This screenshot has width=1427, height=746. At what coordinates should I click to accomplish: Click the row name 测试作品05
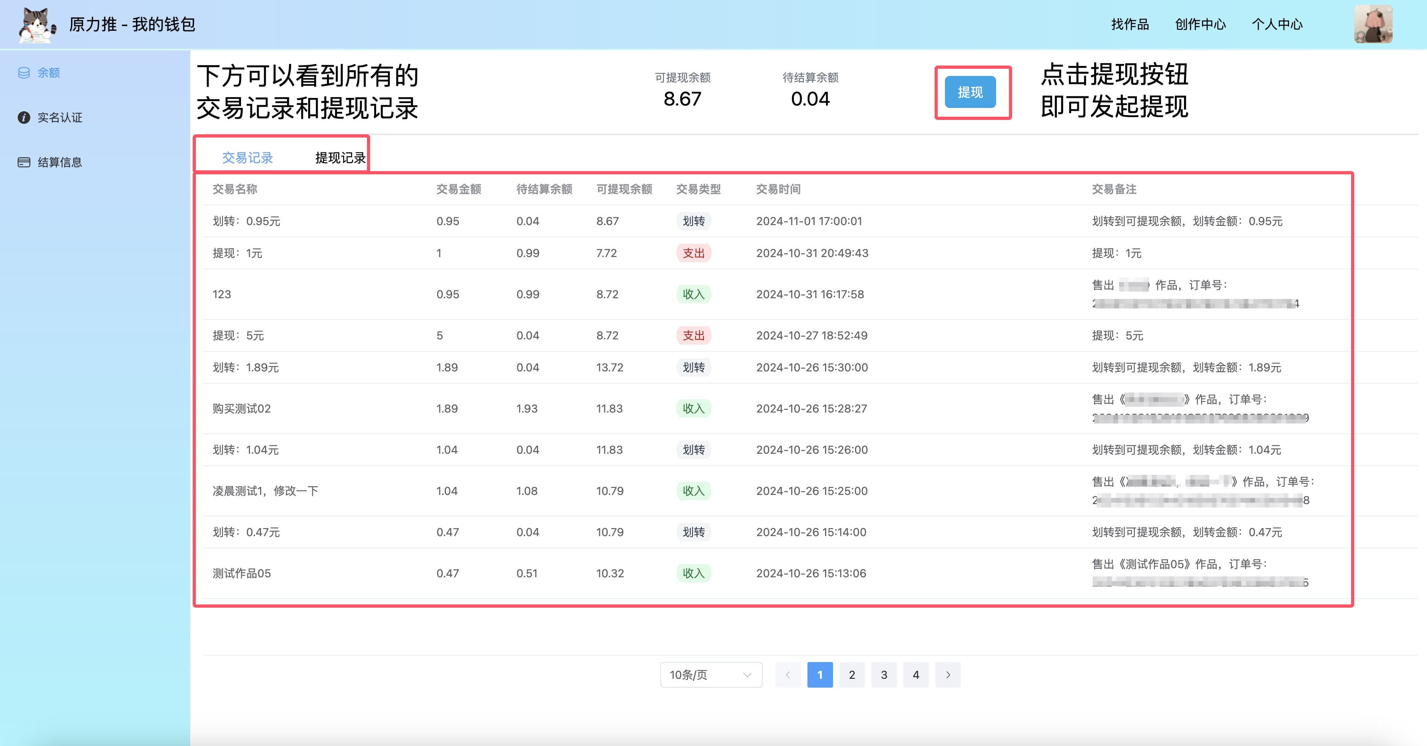pyautogui.click(x=242, y=573)
